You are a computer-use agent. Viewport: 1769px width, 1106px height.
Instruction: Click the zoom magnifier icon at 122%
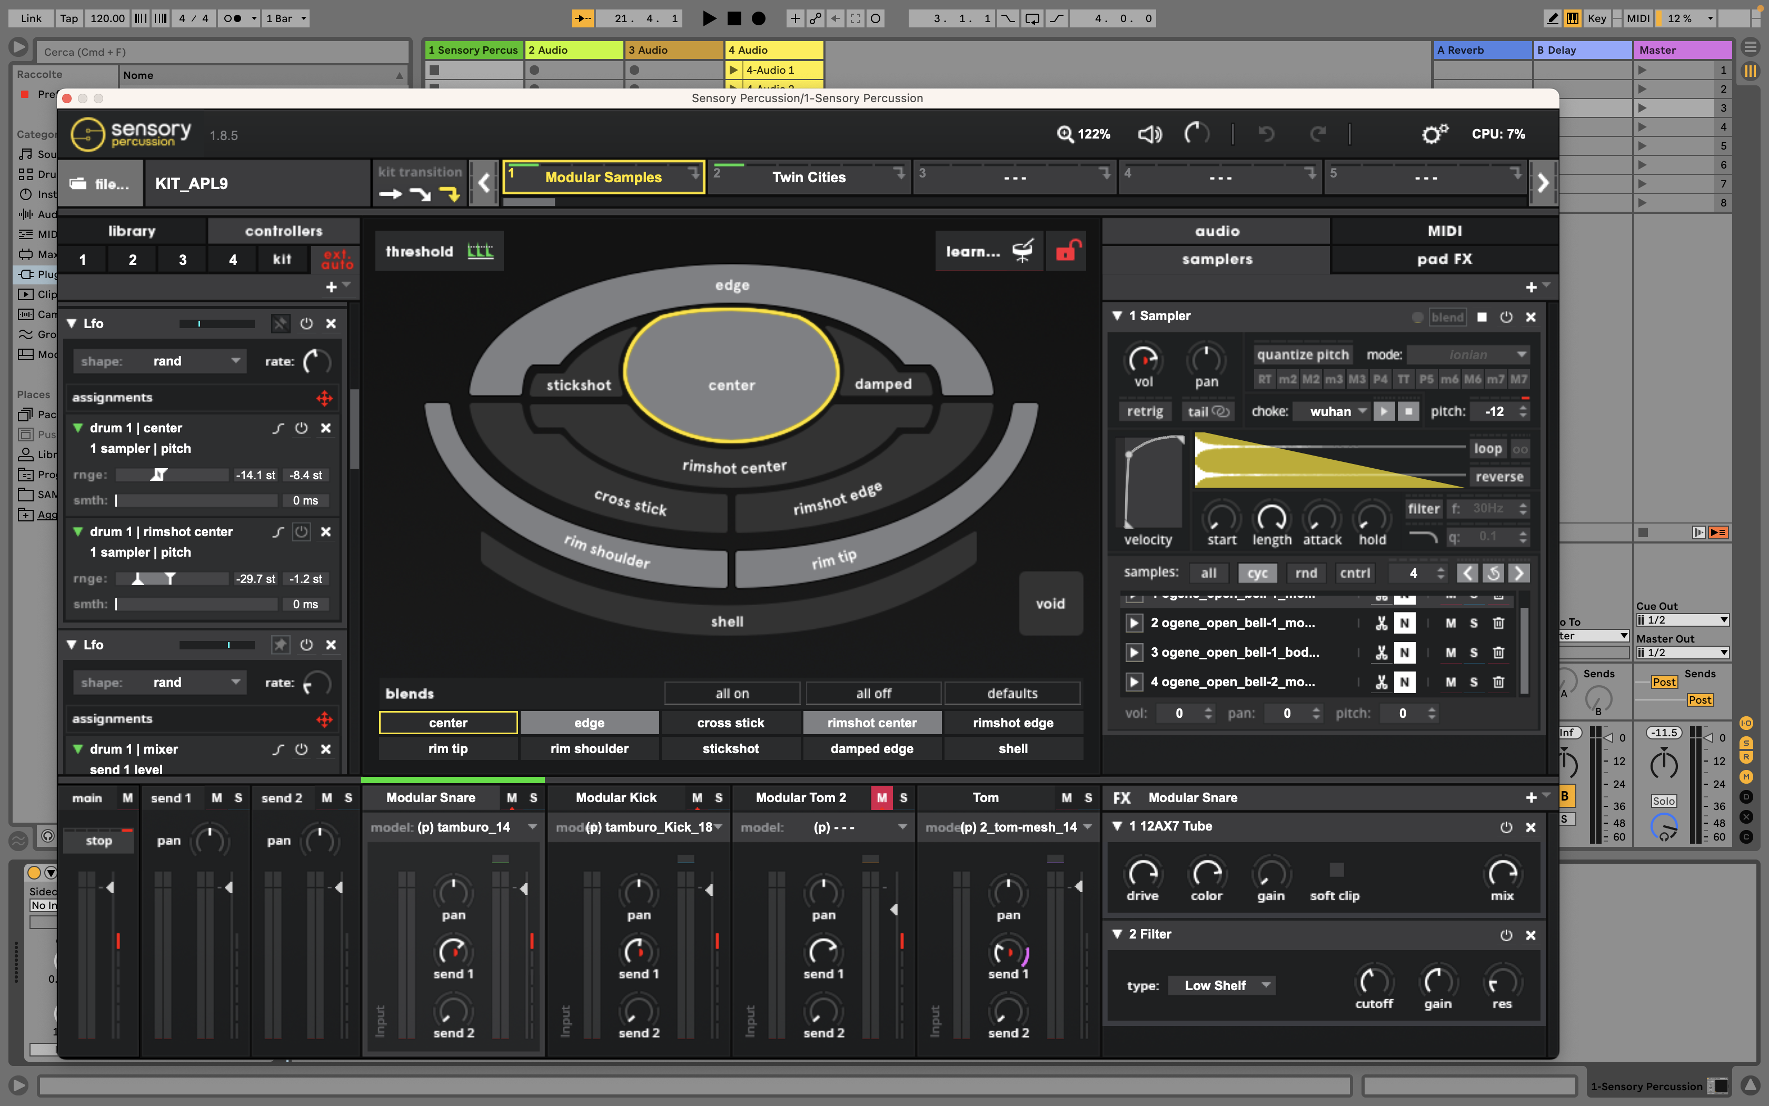[1065, 134]
